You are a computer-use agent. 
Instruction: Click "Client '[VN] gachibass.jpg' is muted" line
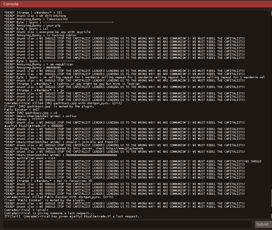[49, 106]
